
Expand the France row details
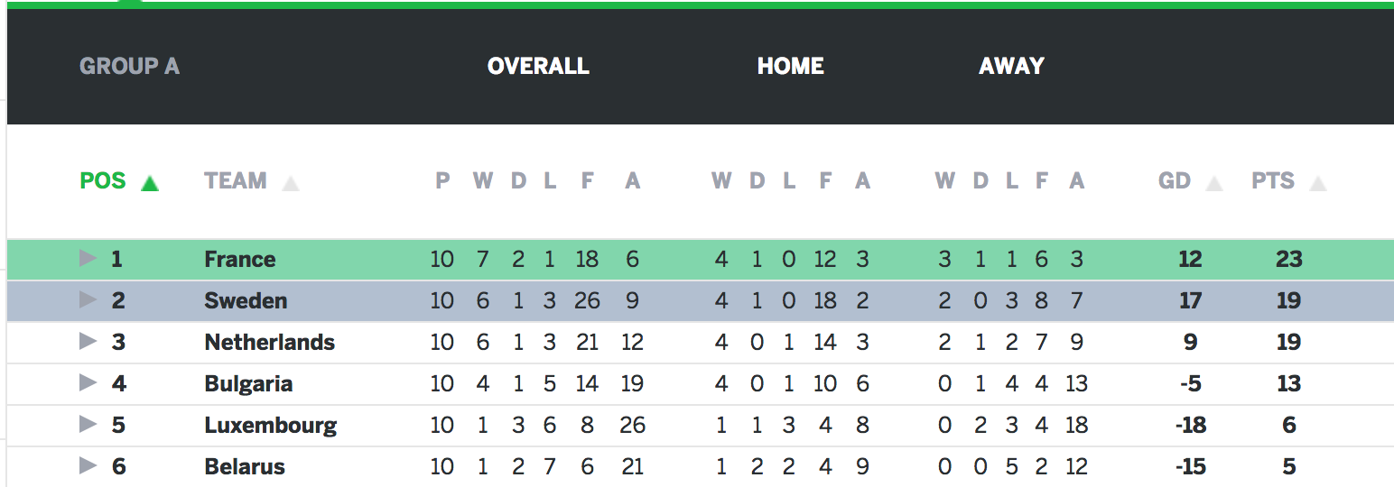click(88, 259)
